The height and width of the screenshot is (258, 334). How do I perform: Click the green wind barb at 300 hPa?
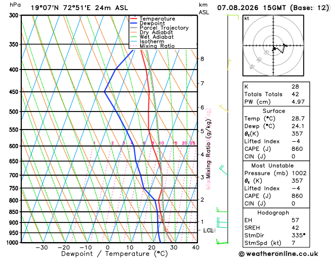pos(233,17)
